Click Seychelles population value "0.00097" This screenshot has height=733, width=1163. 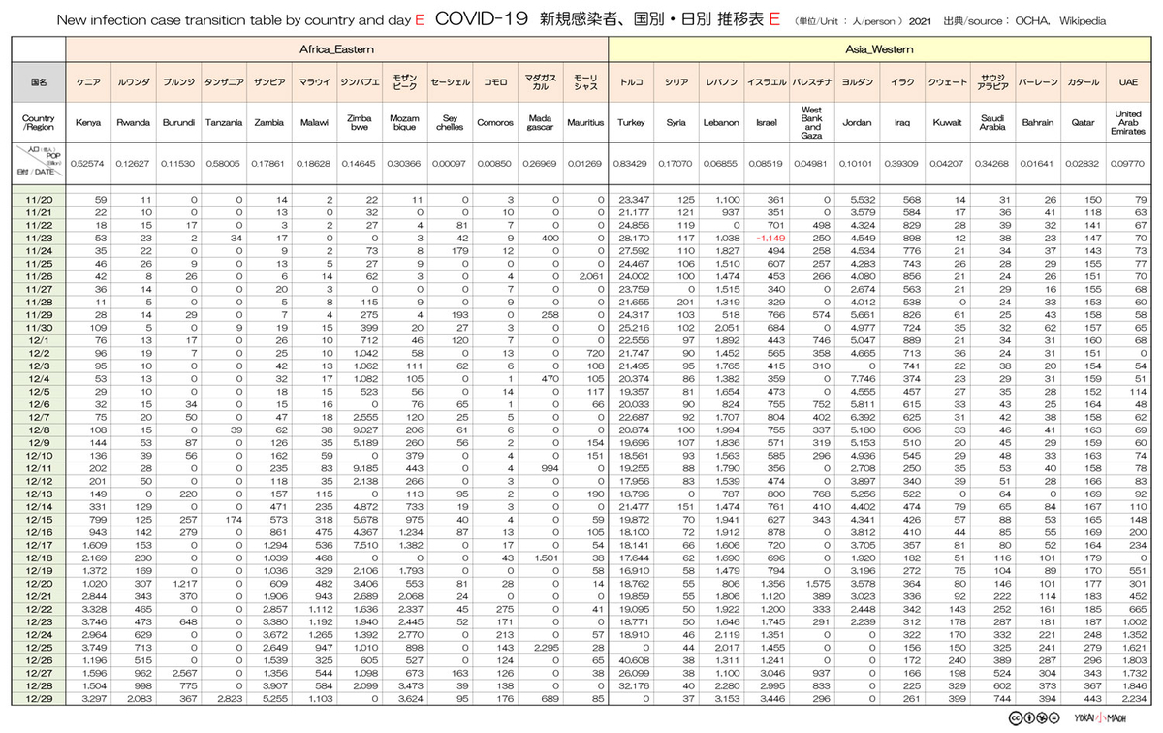[x=449, y=164]
